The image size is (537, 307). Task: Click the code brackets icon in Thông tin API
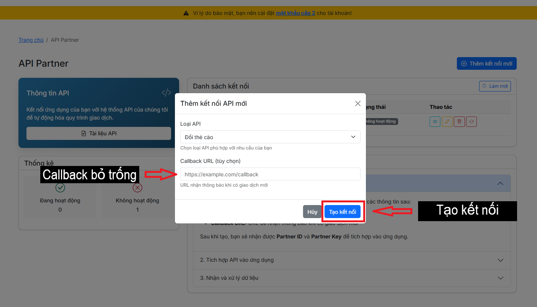point(166,93)
